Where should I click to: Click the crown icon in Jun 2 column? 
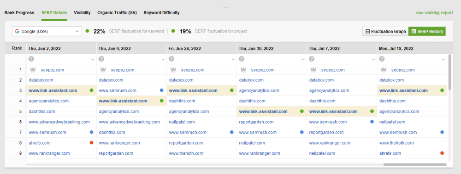click(33, 70)
